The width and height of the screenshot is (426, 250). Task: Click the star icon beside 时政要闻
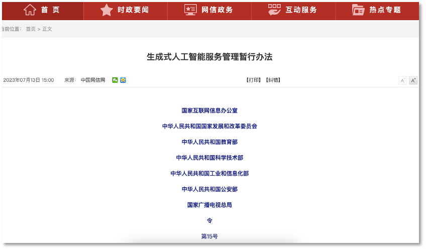[x=106, y=10]
